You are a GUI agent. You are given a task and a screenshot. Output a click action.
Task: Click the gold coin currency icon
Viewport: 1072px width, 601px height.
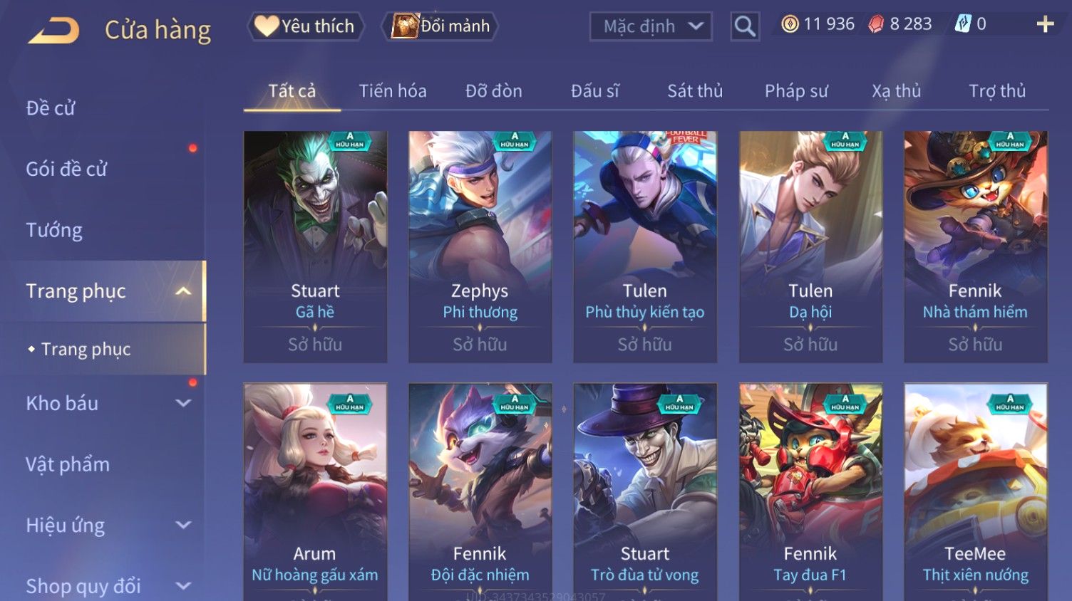pos(790,24)
